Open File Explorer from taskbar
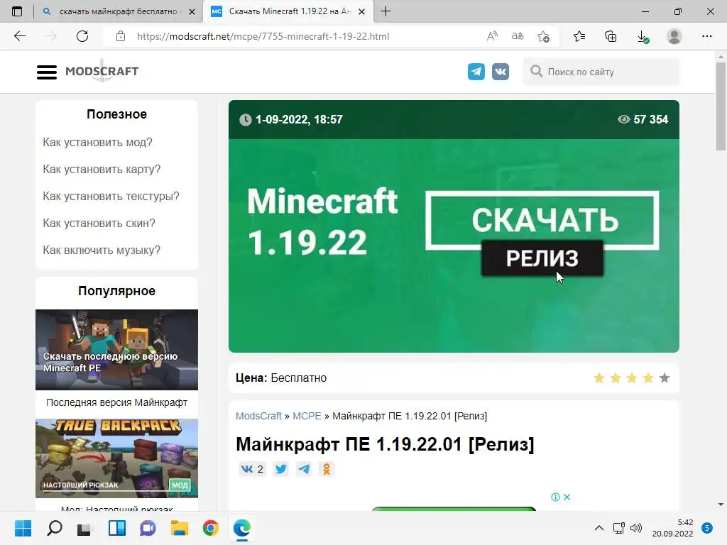727x545 pixels. (180, 528)
